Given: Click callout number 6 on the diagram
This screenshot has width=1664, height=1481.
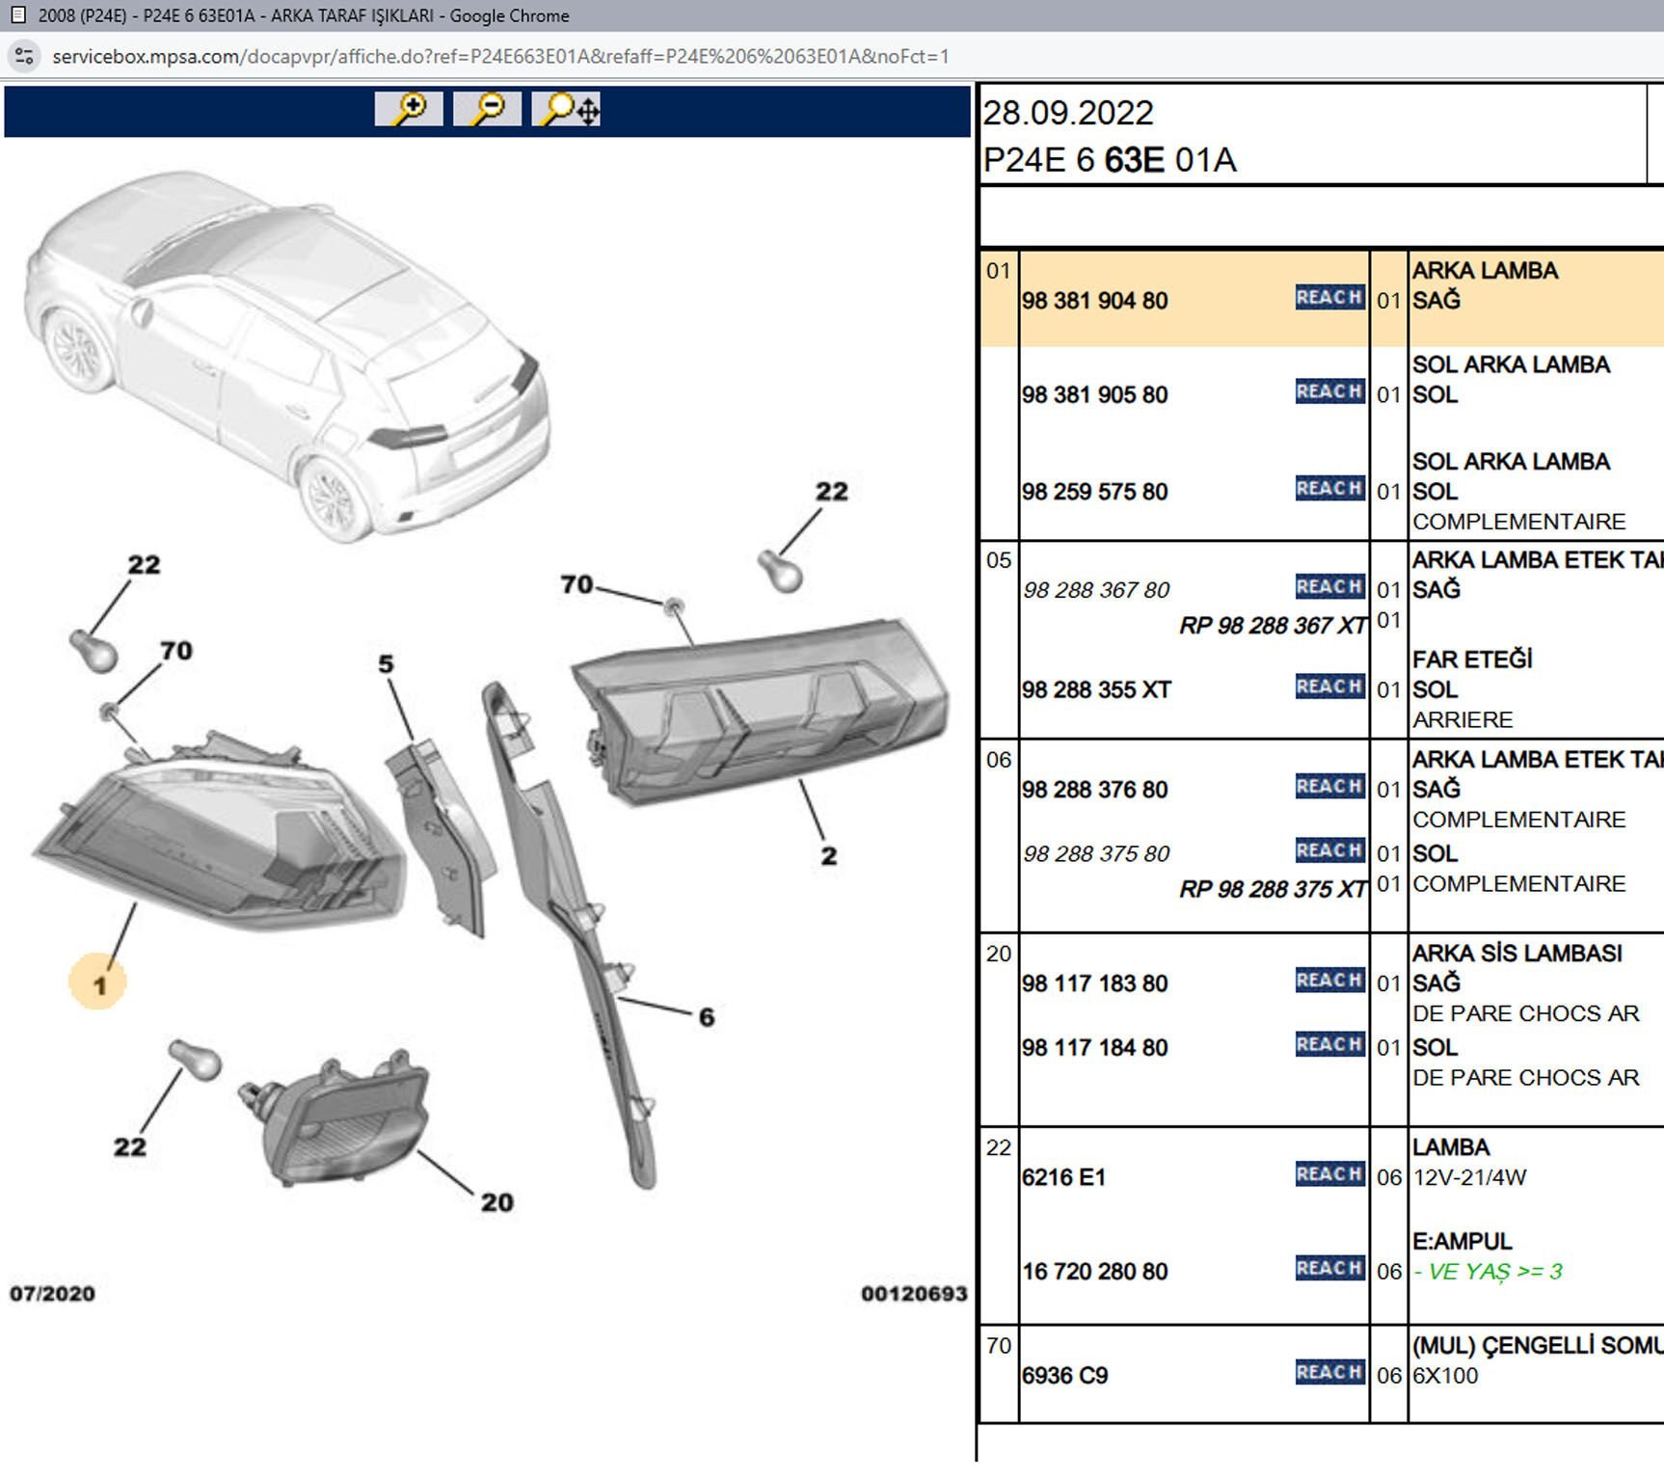Looking at the screenshot, I should 707,1017.
